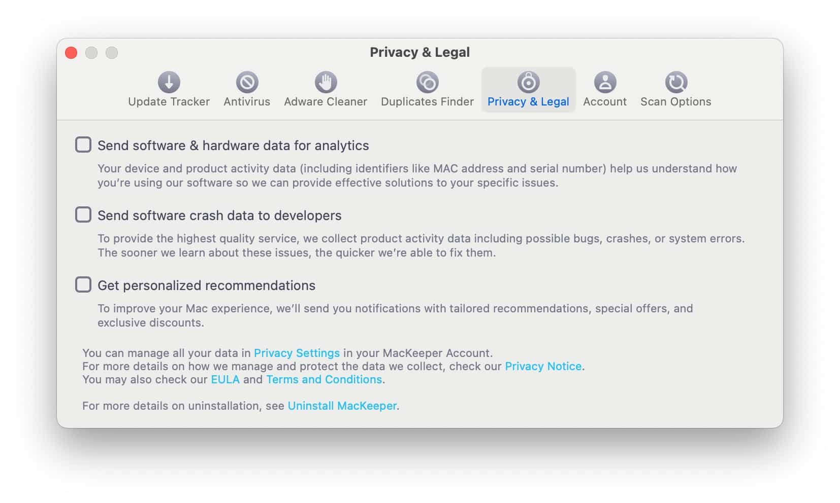This screenshot has width=840, height=503.
Task: Click the Privacy & Legal lock icon
Action: (528, 82)
